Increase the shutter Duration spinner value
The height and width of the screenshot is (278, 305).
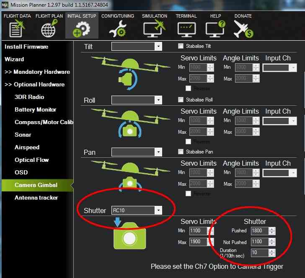click(272, 250)
